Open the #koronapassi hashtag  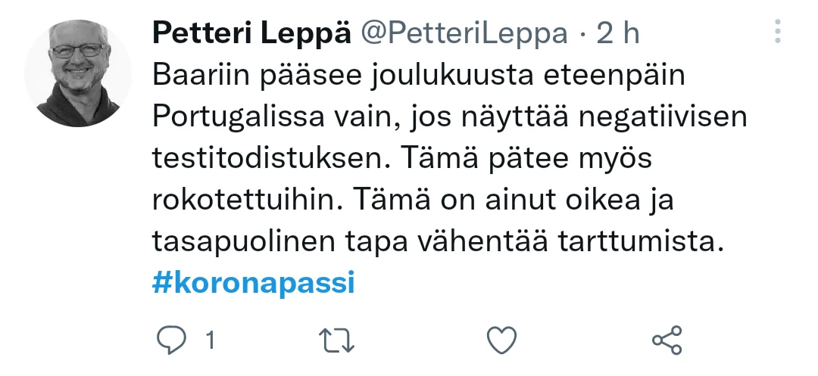click(254, 284)
